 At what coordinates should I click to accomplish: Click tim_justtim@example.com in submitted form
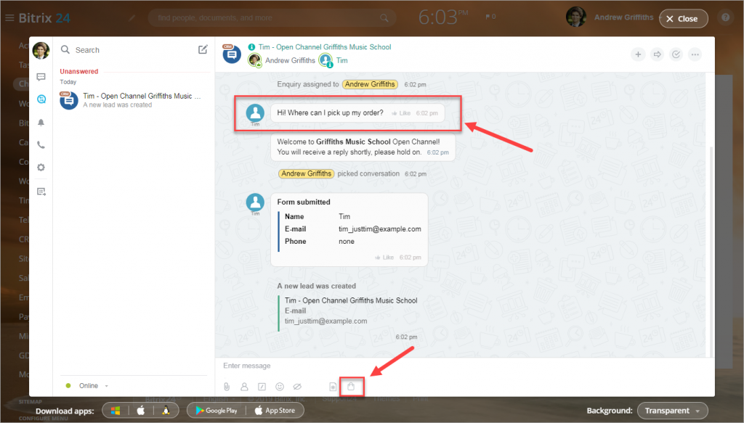pos(379,229)
